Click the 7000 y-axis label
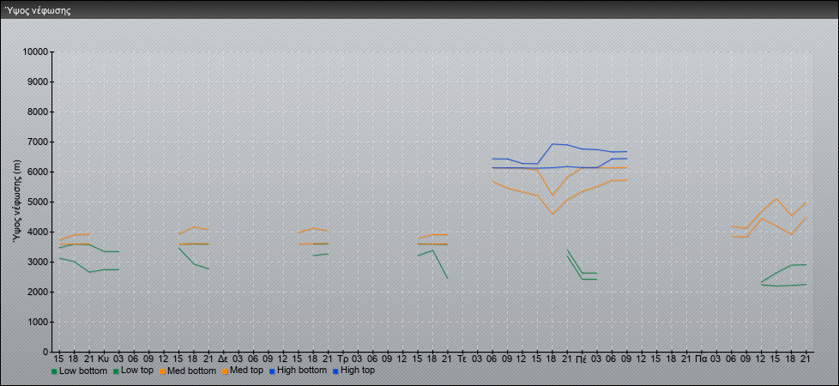This screenshot has width=839, height=386. (38, 142)
